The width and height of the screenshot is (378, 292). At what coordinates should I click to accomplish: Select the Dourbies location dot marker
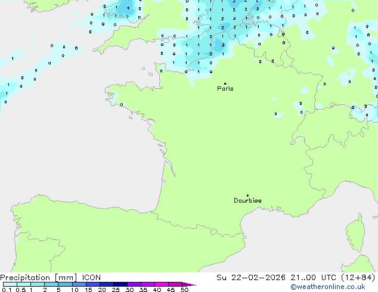pyautogui.click(x=247, y=195)
